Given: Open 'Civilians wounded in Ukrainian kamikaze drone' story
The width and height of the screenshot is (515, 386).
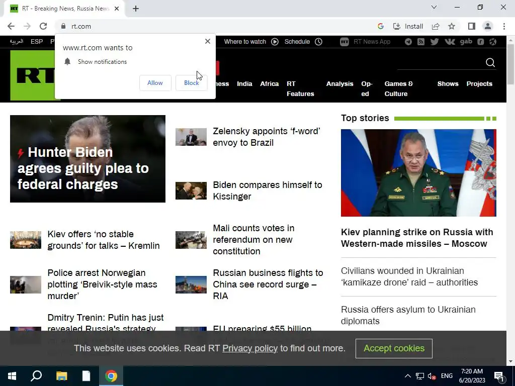Looking at the screenshot, I should coord(409,276).
